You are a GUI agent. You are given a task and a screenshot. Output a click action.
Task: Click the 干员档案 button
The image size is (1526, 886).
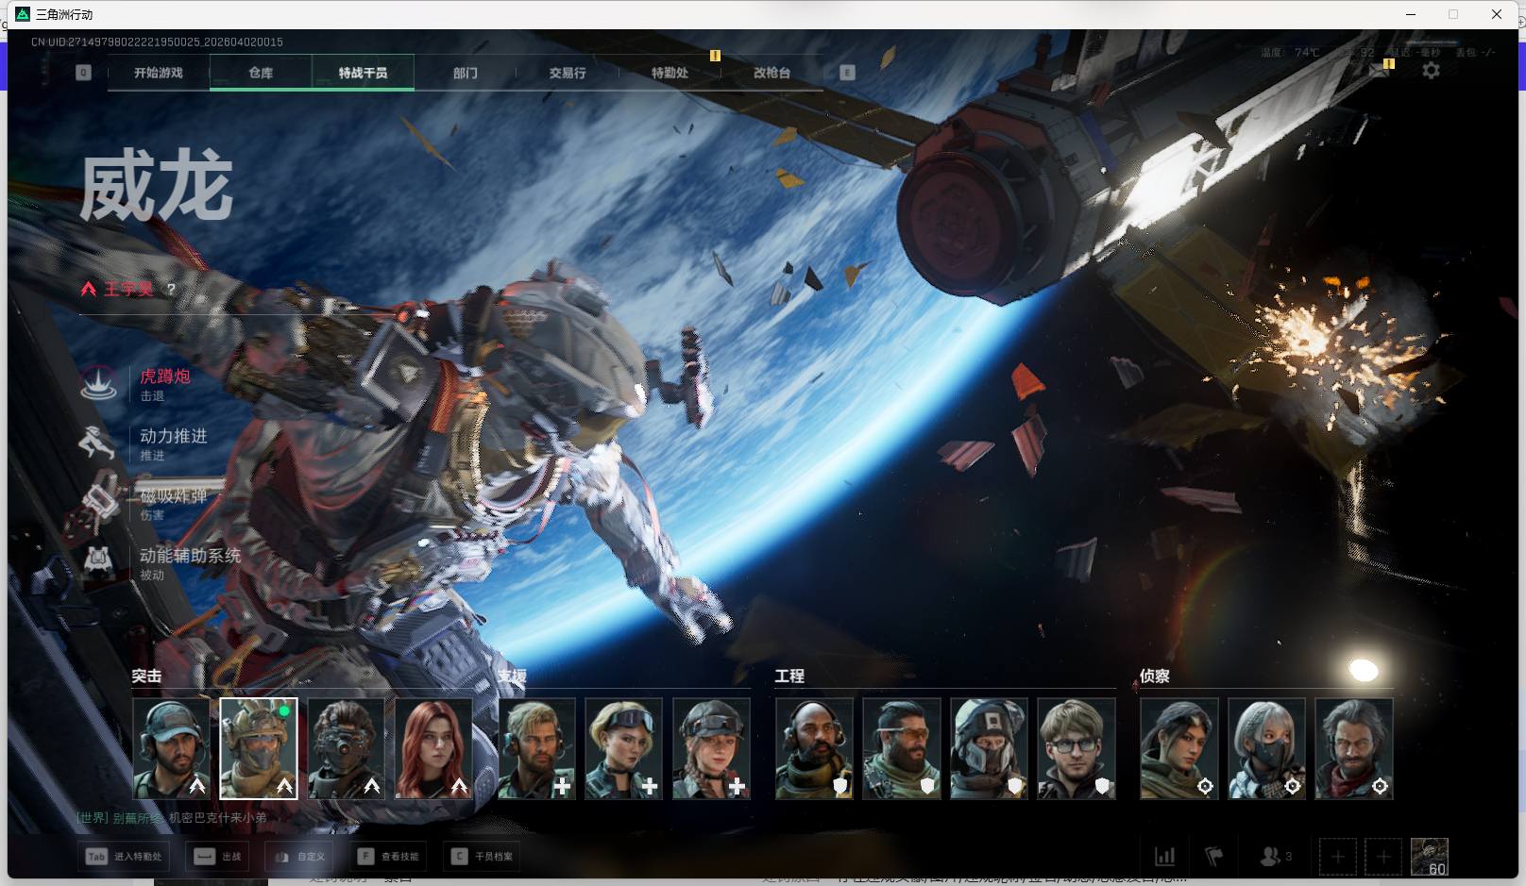[x=483, y=857]
